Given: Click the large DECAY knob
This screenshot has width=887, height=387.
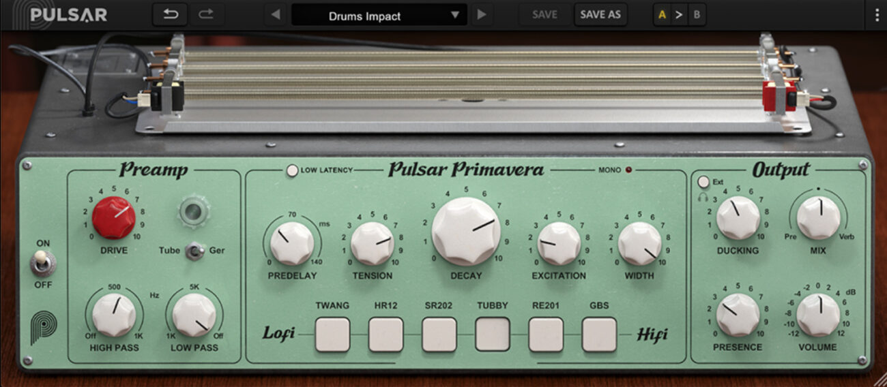Looking at the screenshot, I should click(x=466, y=232).
